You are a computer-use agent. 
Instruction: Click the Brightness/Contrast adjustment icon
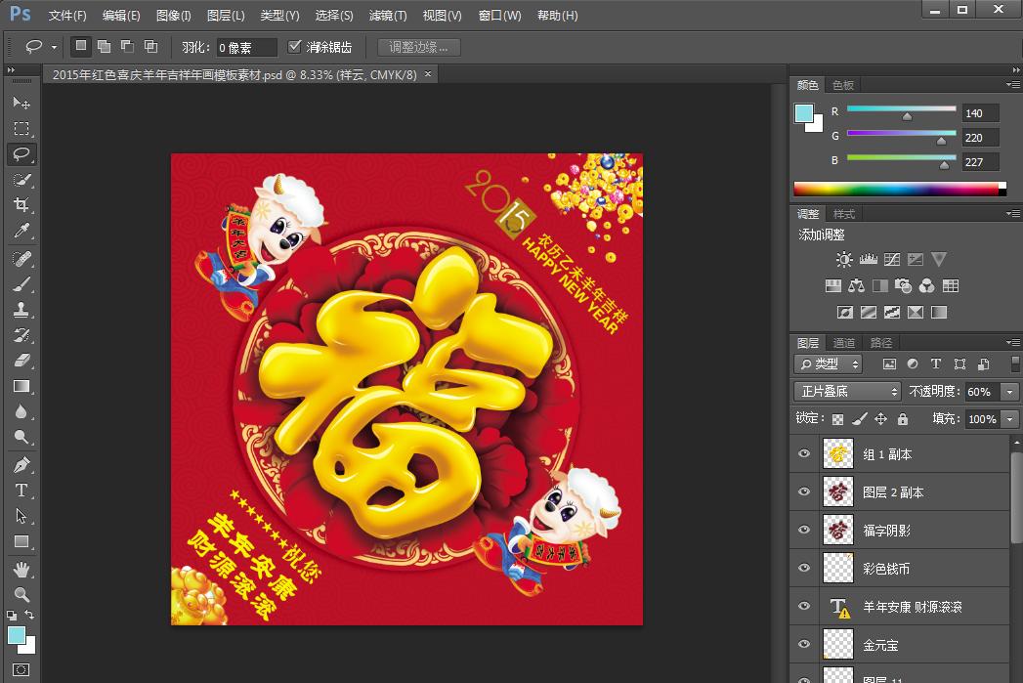point(844,260)
